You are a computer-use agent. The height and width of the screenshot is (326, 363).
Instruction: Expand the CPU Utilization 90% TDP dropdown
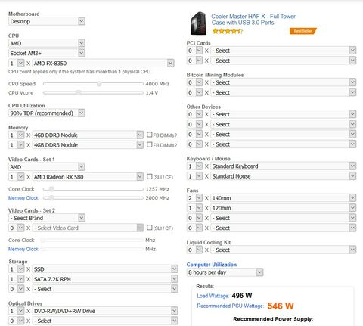click(x=47, y=113)
